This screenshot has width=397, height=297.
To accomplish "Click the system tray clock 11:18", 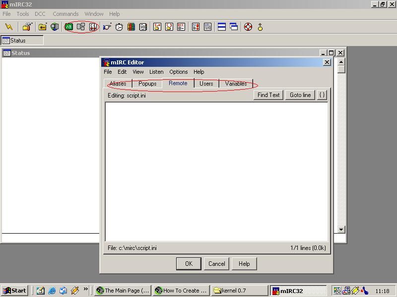I will click(x=382, y=291).
